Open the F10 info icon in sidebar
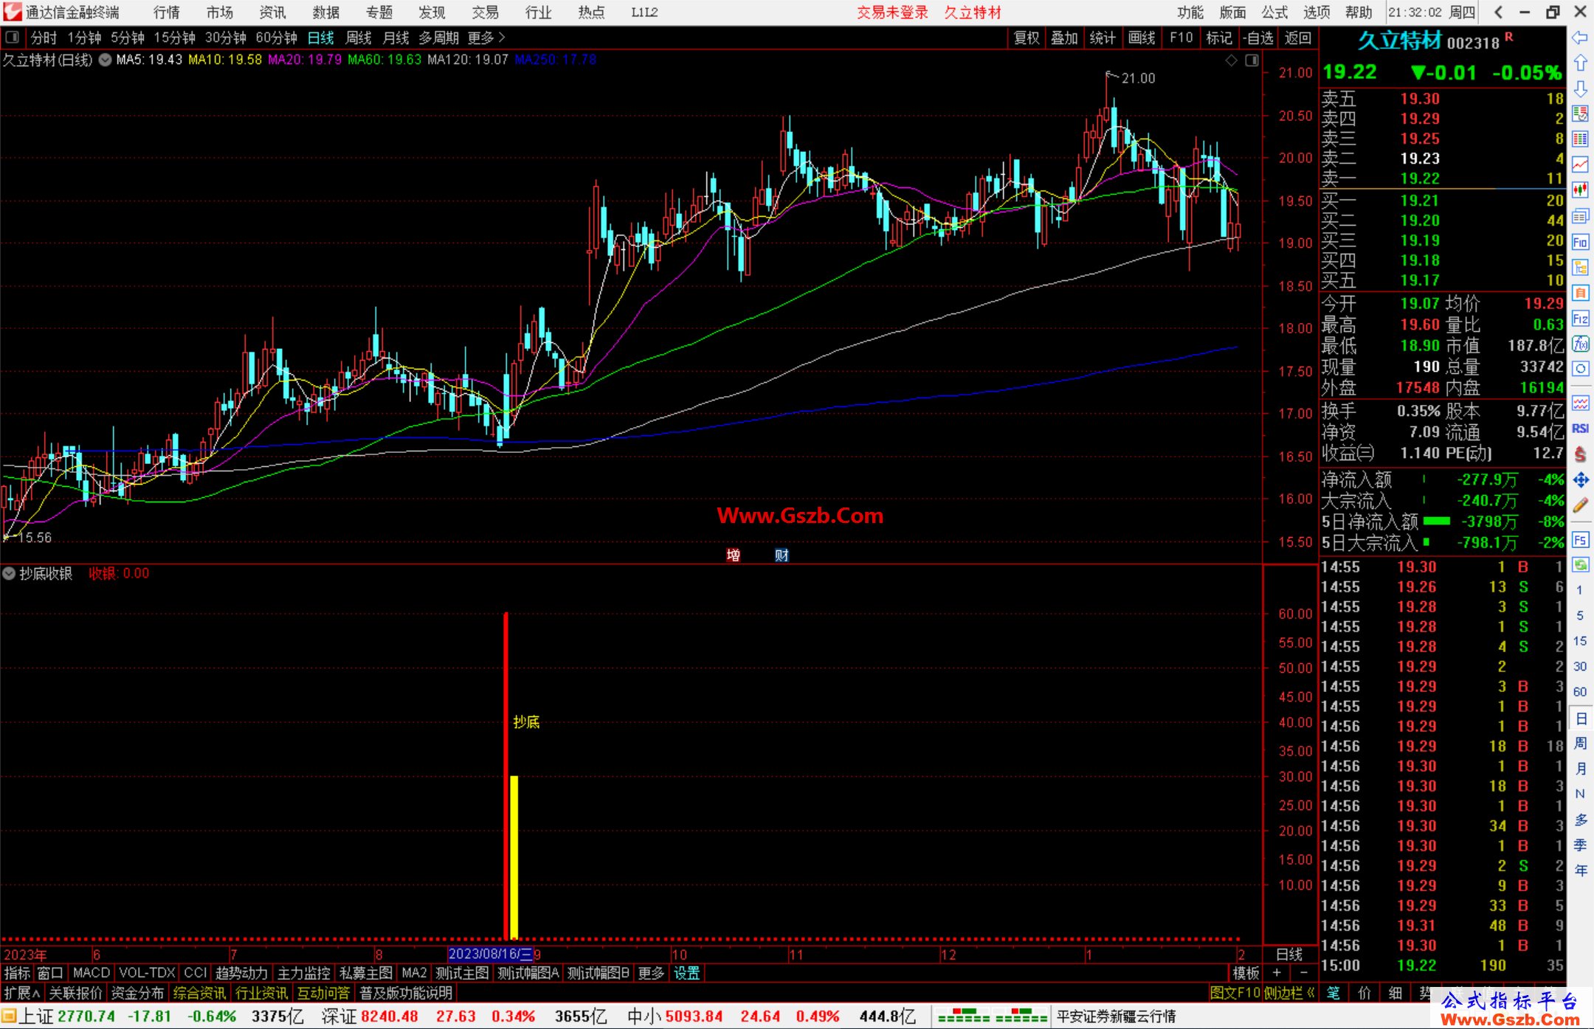The width and height of the screenshot is (1594, 1029). point(1580,242)
